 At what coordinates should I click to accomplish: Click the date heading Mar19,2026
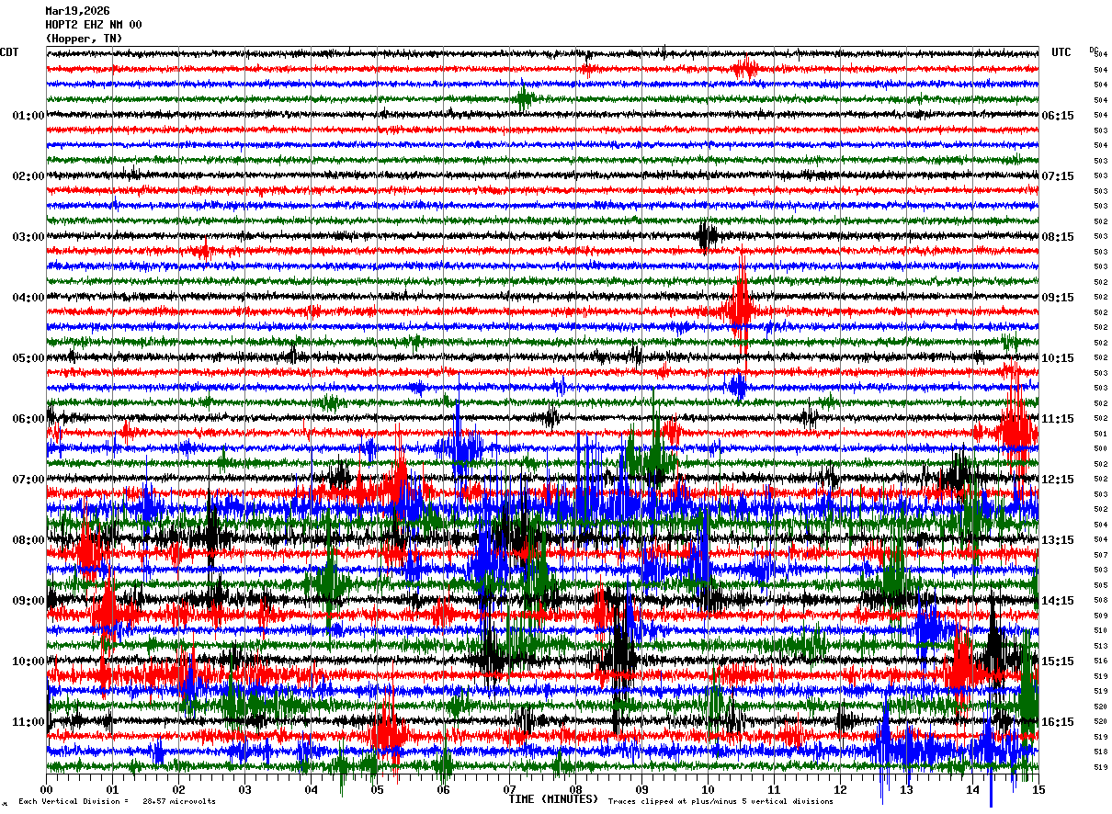(x=77, y=11)
